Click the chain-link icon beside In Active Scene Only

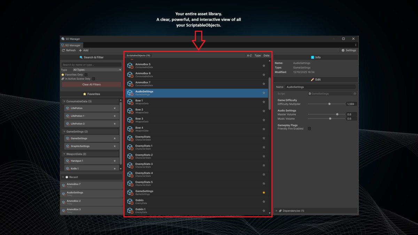click(x=63, y=79)
